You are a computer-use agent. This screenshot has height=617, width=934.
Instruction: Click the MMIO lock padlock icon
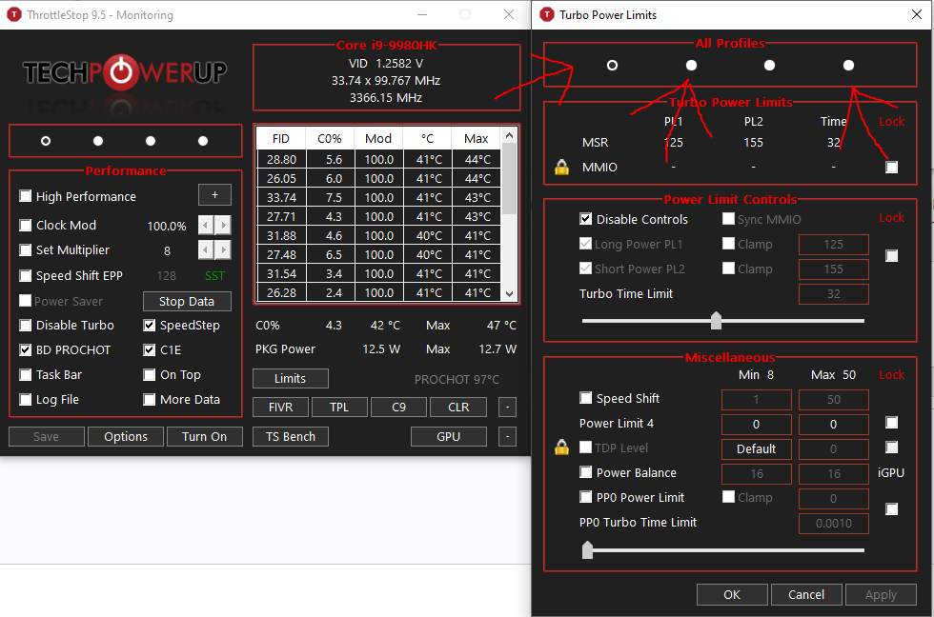click(561, 168)
